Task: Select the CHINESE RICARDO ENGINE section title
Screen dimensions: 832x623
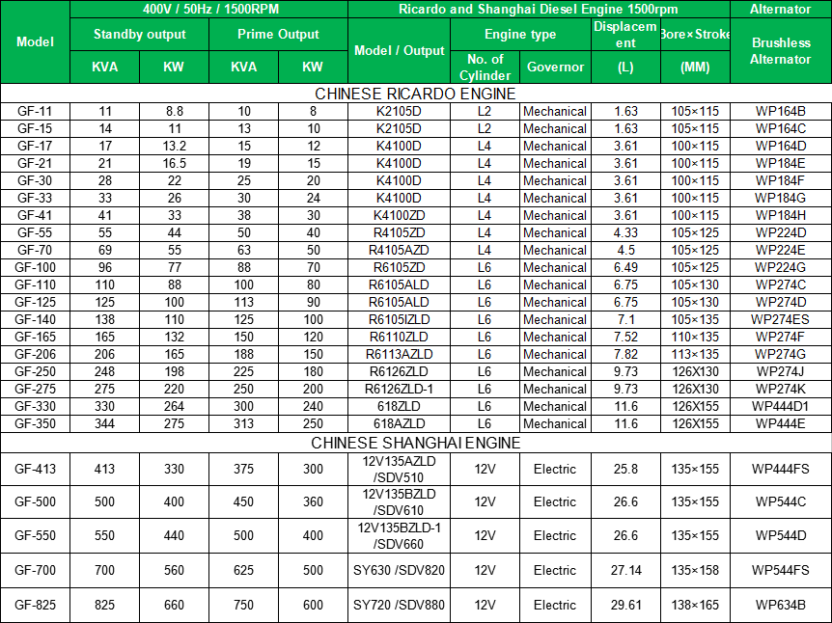Action: [x=415, y=94]
